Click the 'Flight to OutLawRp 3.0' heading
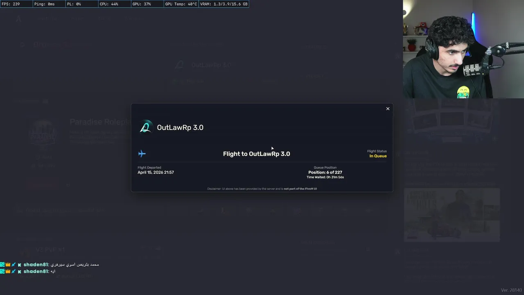The width and height of the screenshot is (524, 295). pyautogui.click(x=256, y=154)
